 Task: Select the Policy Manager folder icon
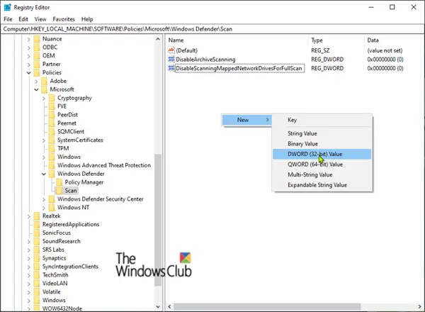point(59,182)
